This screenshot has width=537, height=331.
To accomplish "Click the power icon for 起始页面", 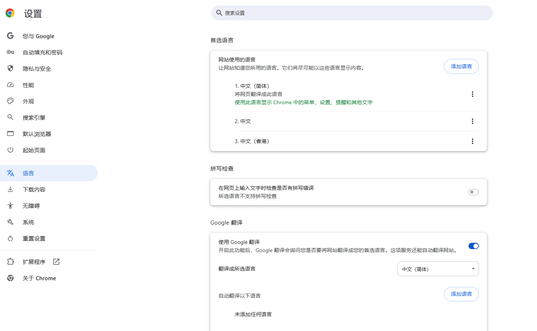I will (x=10, y=150).
